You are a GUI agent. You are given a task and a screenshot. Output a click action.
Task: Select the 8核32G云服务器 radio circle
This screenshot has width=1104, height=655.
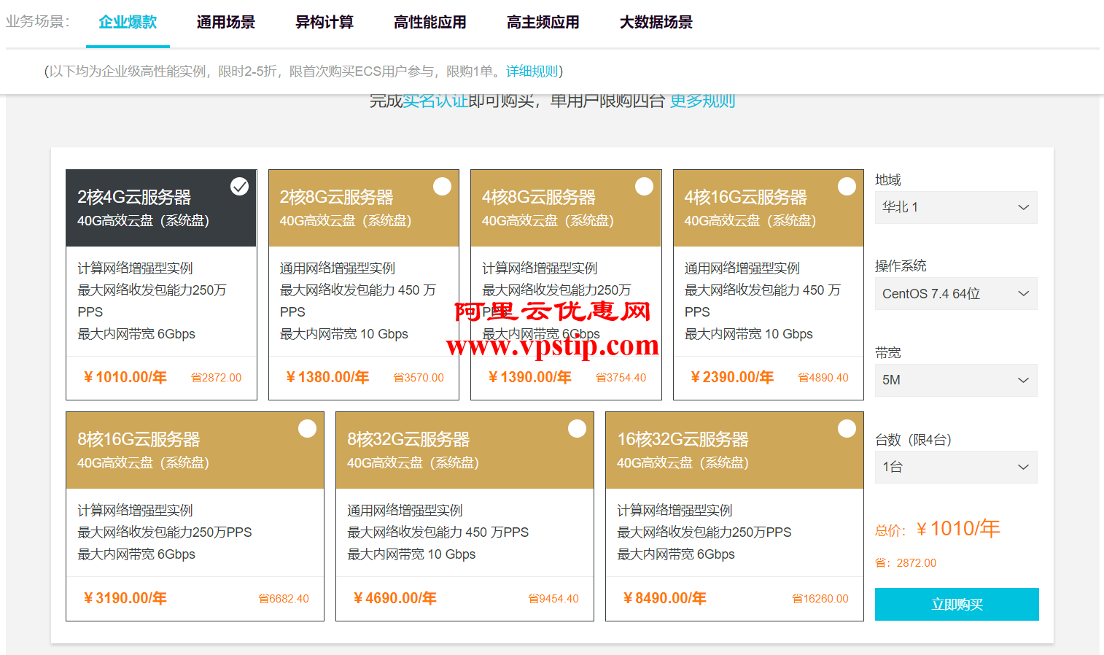tap(577, 429)
